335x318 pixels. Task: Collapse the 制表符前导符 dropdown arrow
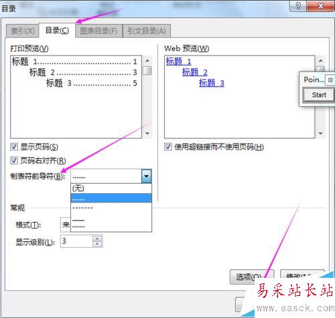[x=147, y=176]
